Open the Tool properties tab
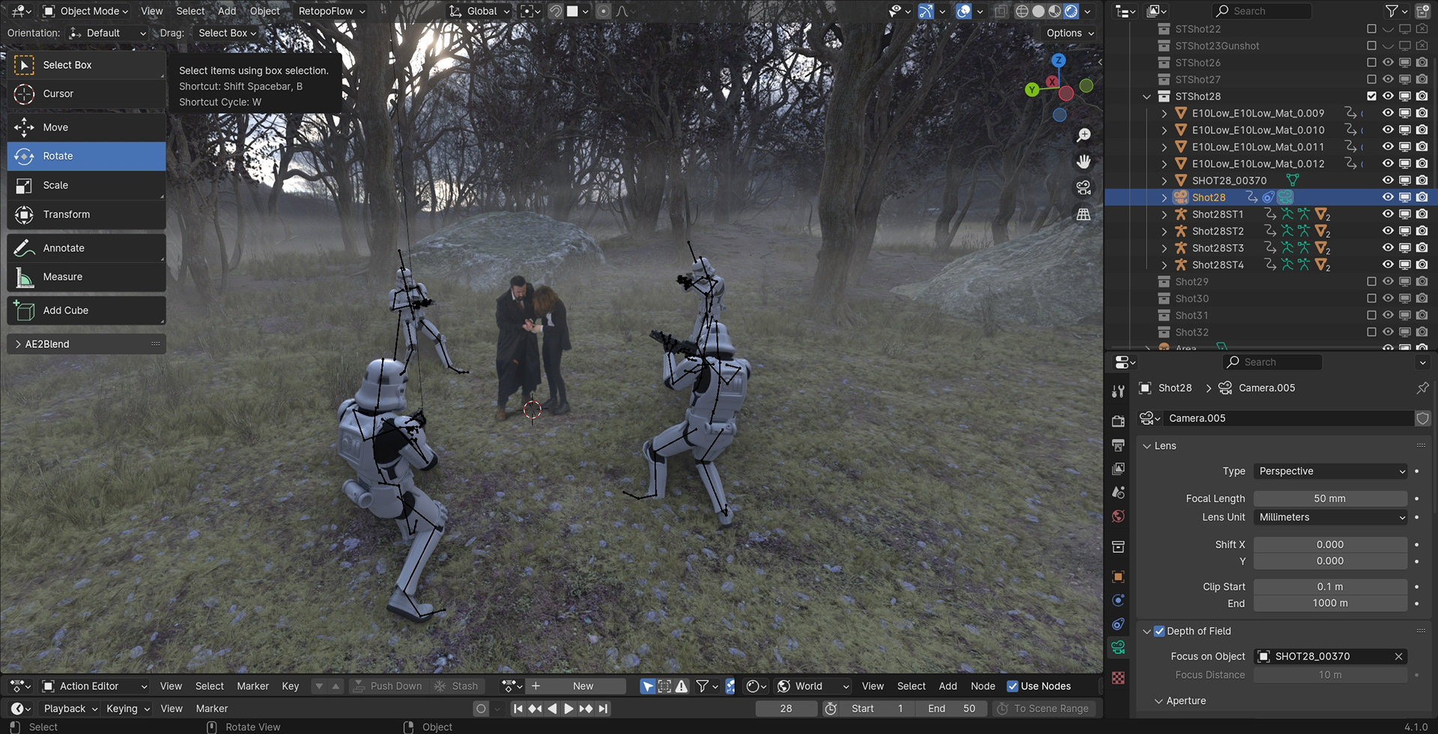1438x734 pixels. (1118, 391)
